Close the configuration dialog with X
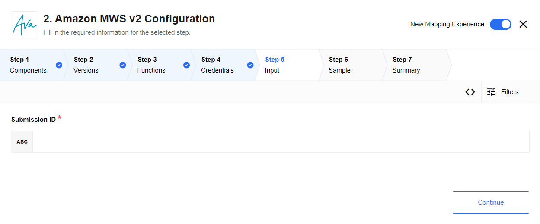This screenshot has width=540, height=224. (523, 25)
